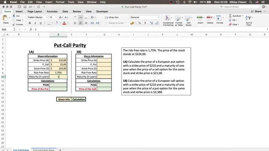Switch to Put-Call Parity Done sheet tab
This screenshot has height=151, width=269.
point(44,150)
